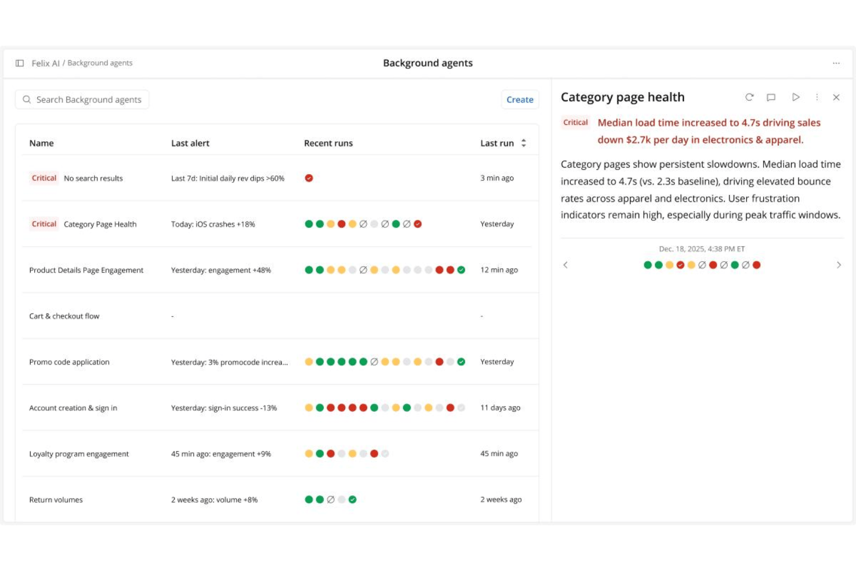Viewport: 856px width, 571px height.
Task: Click first green dot of Return volumes row
Action: tap(309, 499)
